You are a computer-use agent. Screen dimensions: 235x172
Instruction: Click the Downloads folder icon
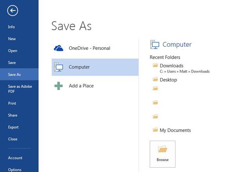(155, 65)
